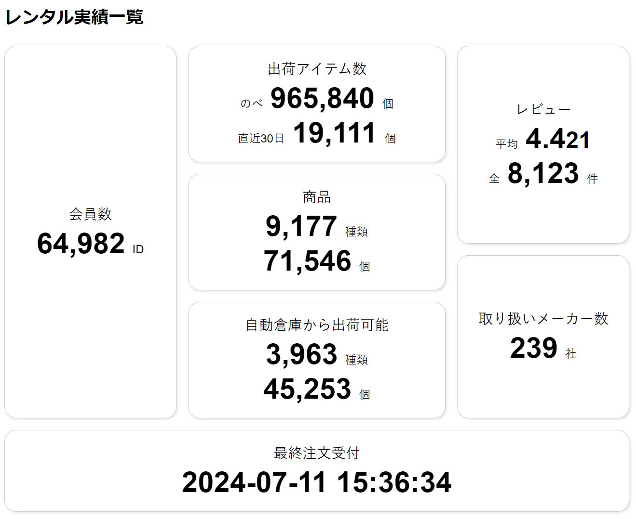Select the total review count 8,123

point(543,173)
